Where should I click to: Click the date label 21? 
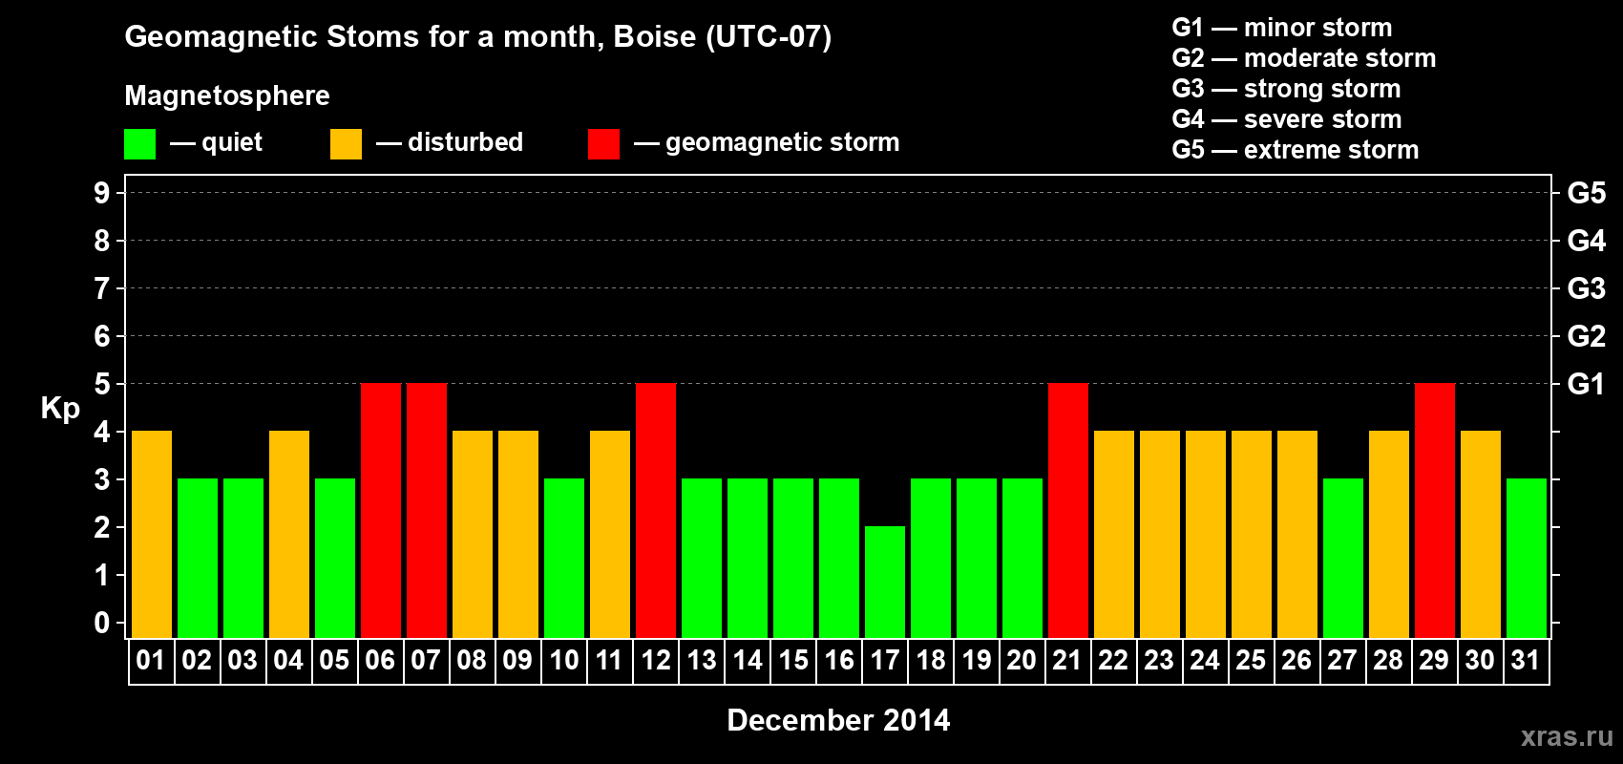click(1067, 660)
